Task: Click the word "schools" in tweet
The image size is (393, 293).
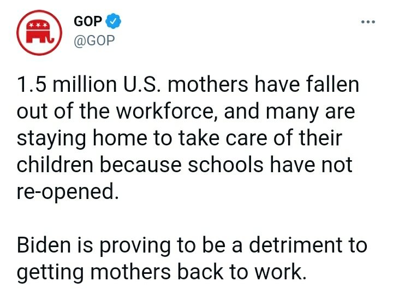Action: pos(225,165)
